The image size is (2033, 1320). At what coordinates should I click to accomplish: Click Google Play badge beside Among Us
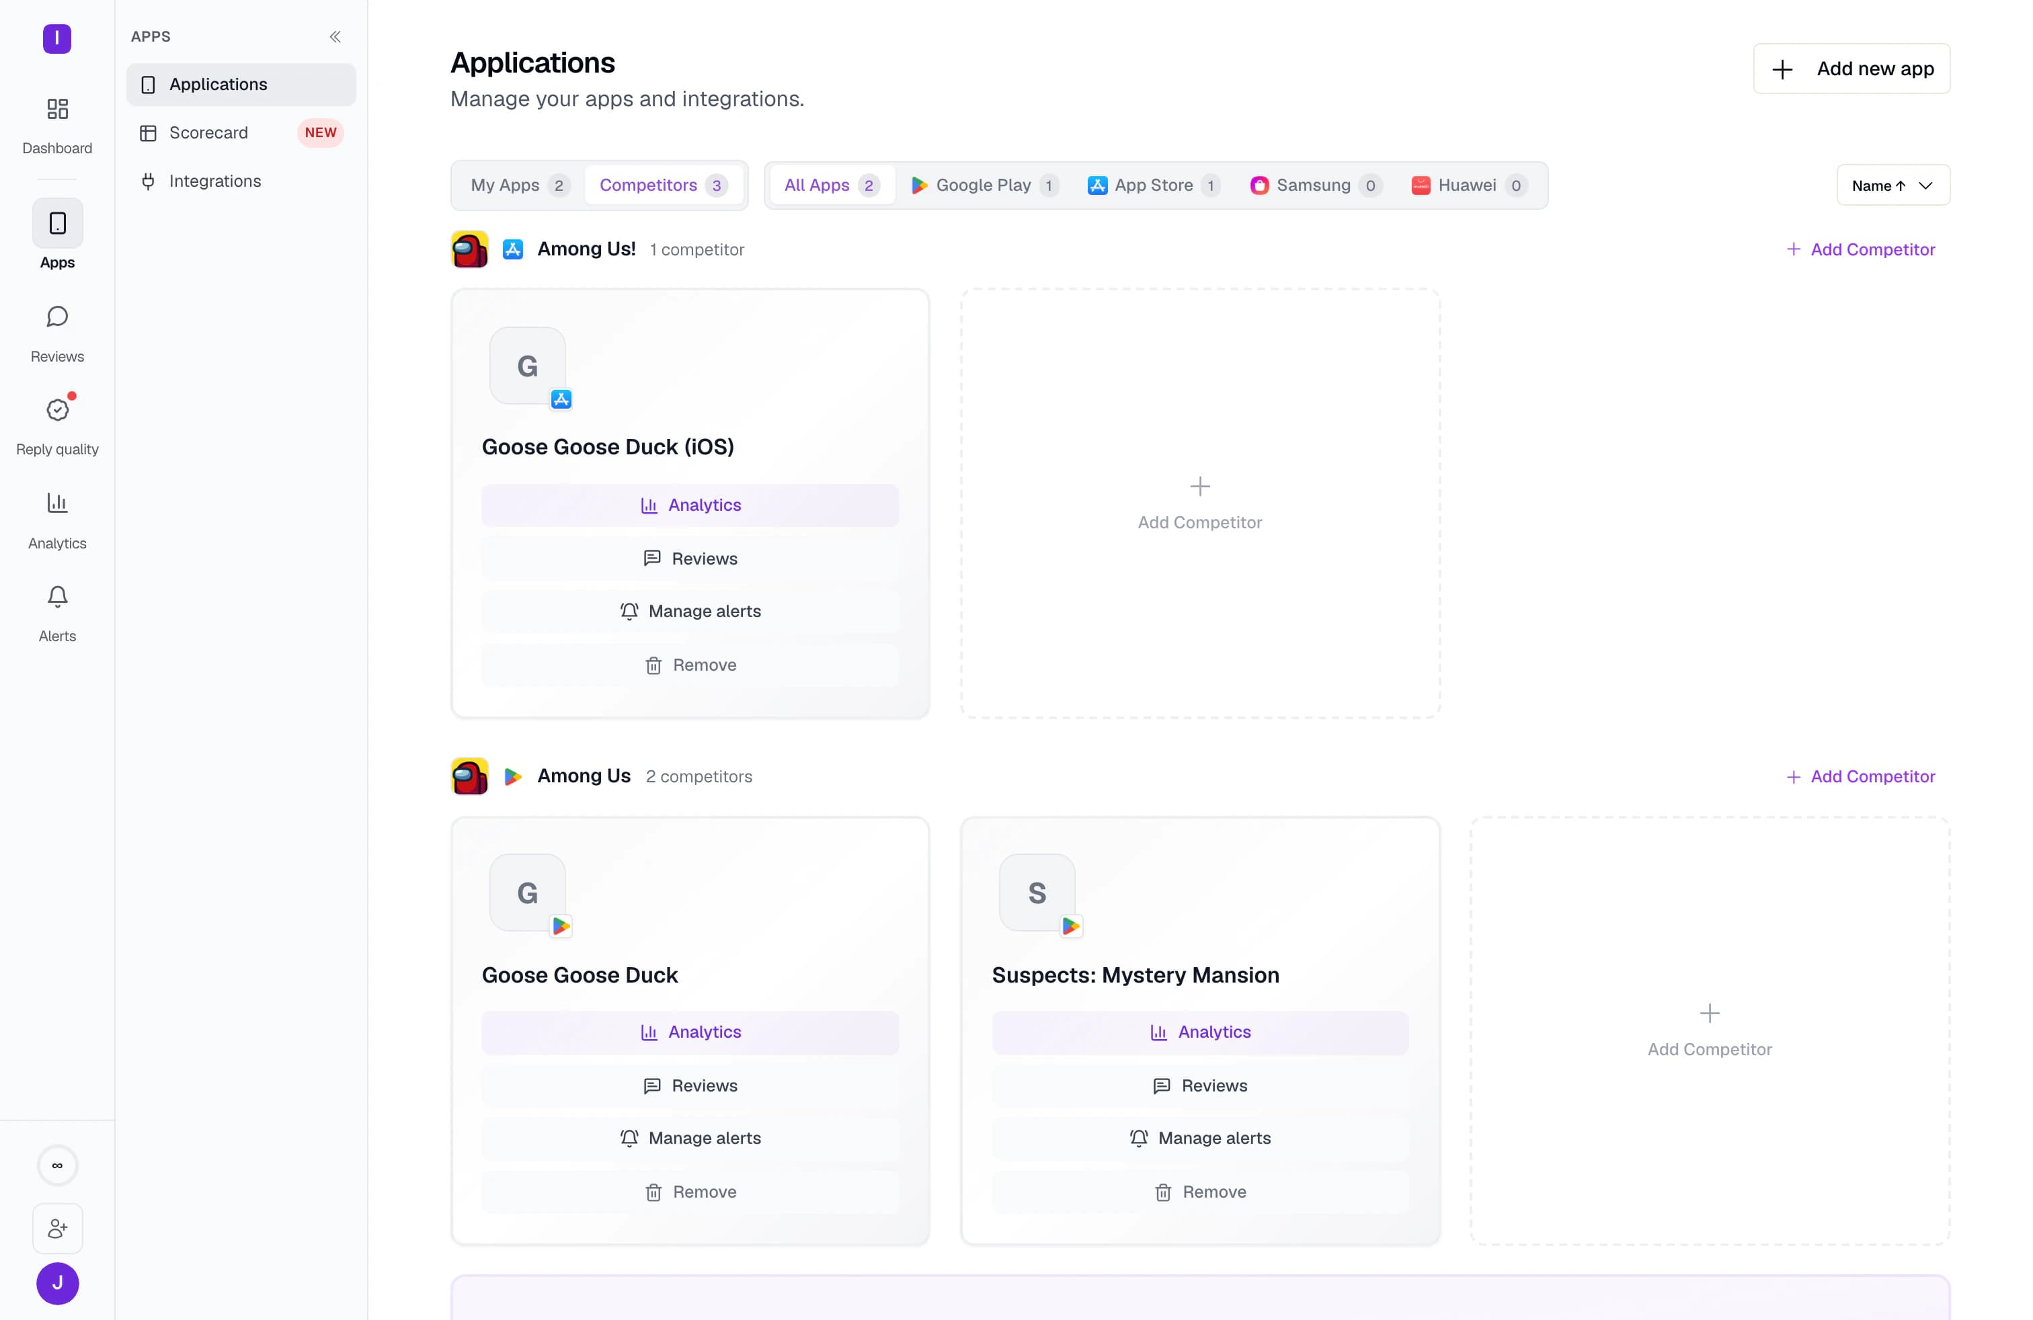[512, 776]
